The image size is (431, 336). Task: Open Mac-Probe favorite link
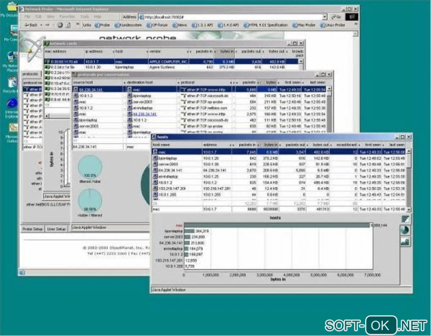pyautogui.click(x=304, y=25)
